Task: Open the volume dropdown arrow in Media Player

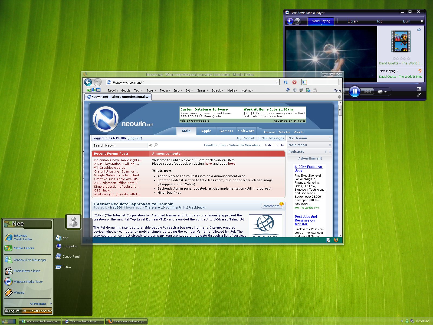Action: 386,92
